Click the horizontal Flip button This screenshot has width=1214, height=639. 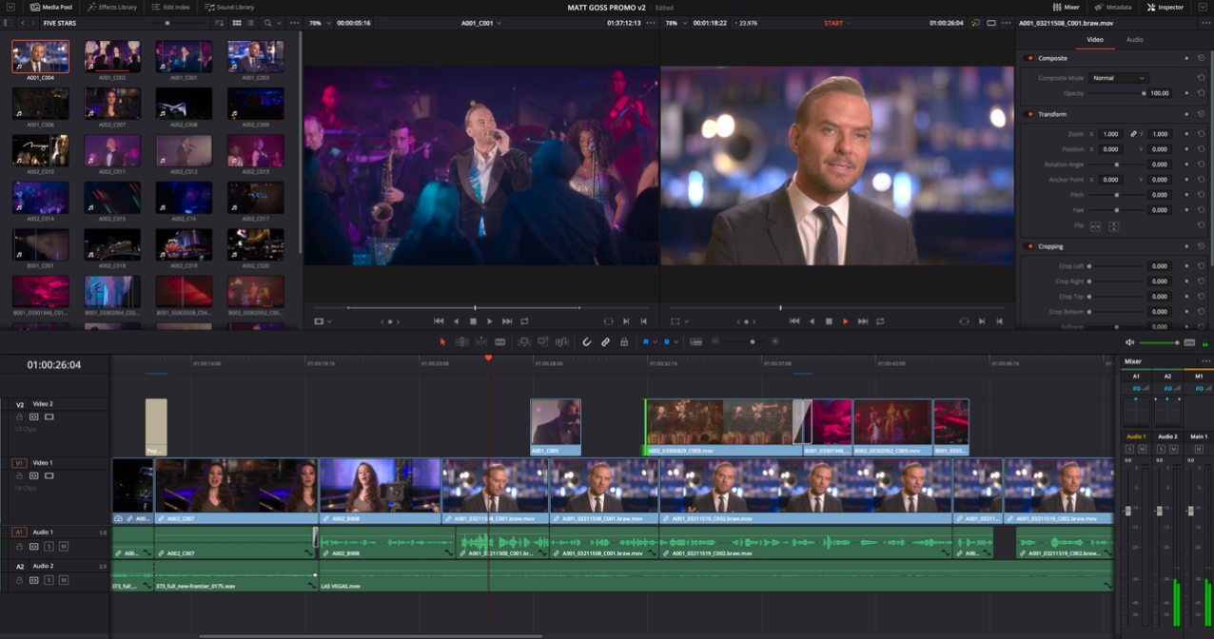pos(1095,226)
